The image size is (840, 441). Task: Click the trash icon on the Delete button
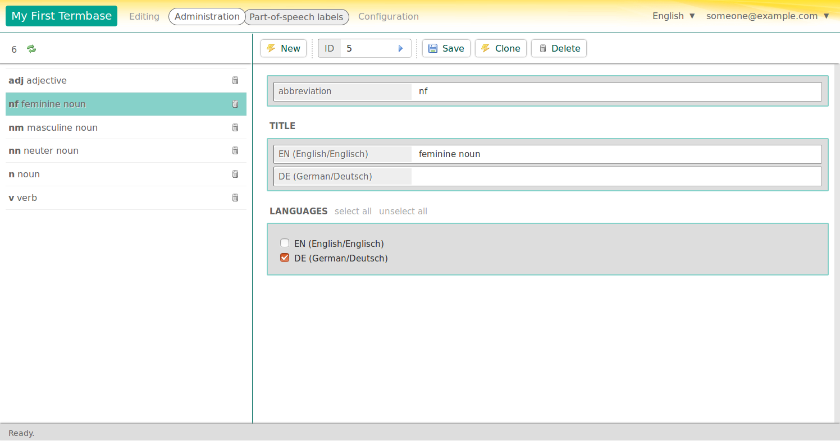point(542,48)
